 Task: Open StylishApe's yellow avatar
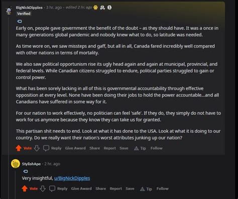[x=16, y=164]
